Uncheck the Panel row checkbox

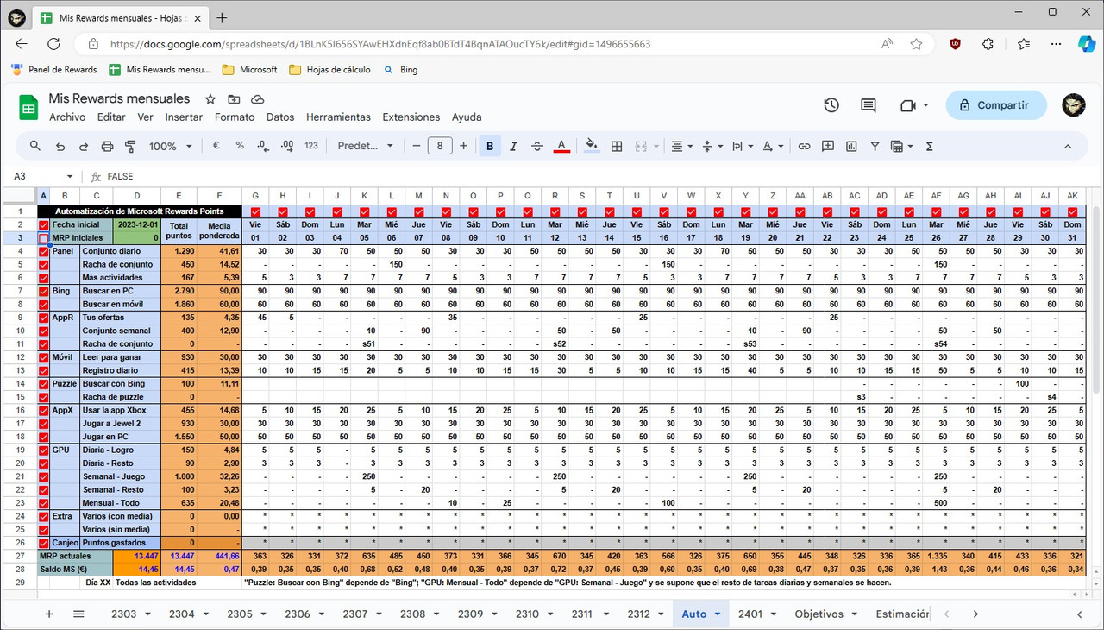click(44, 251)
